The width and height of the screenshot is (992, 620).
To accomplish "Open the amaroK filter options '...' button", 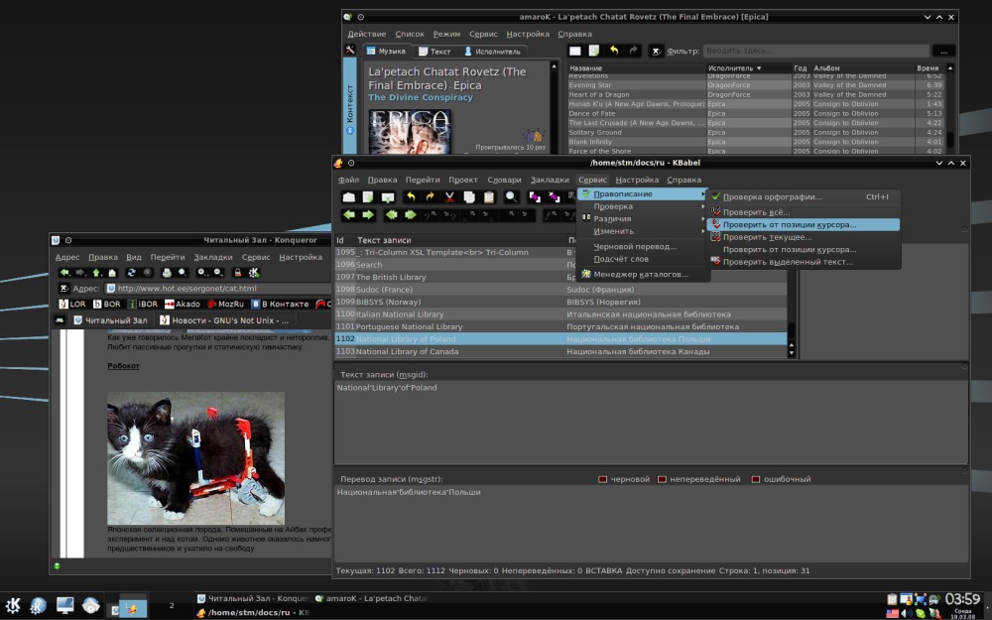I will pos(944,51).
